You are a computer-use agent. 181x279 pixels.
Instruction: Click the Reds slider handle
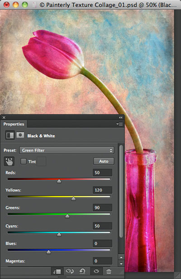59,181
